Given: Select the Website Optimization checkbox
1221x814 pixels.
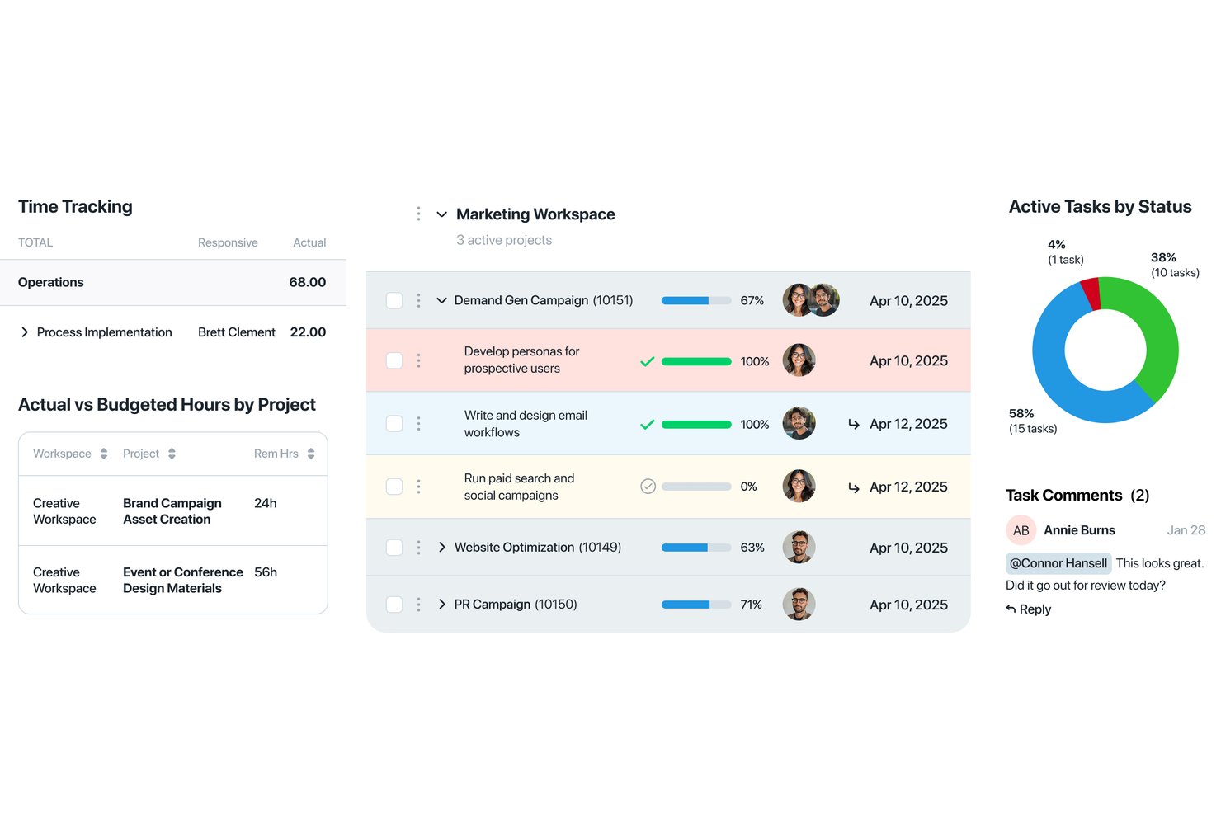Looking at the screenshot, I should 394,548.
